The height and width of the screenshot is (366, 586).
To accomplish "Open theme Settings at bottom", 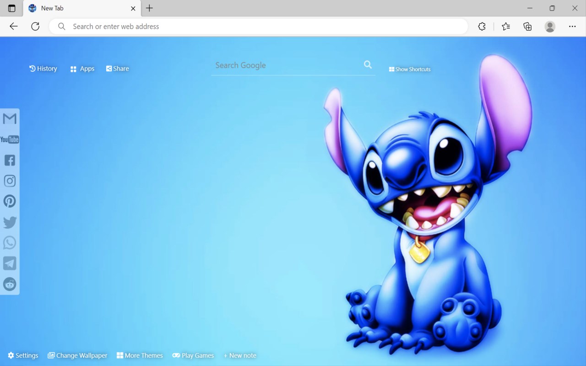I will (x=23, y=355).
